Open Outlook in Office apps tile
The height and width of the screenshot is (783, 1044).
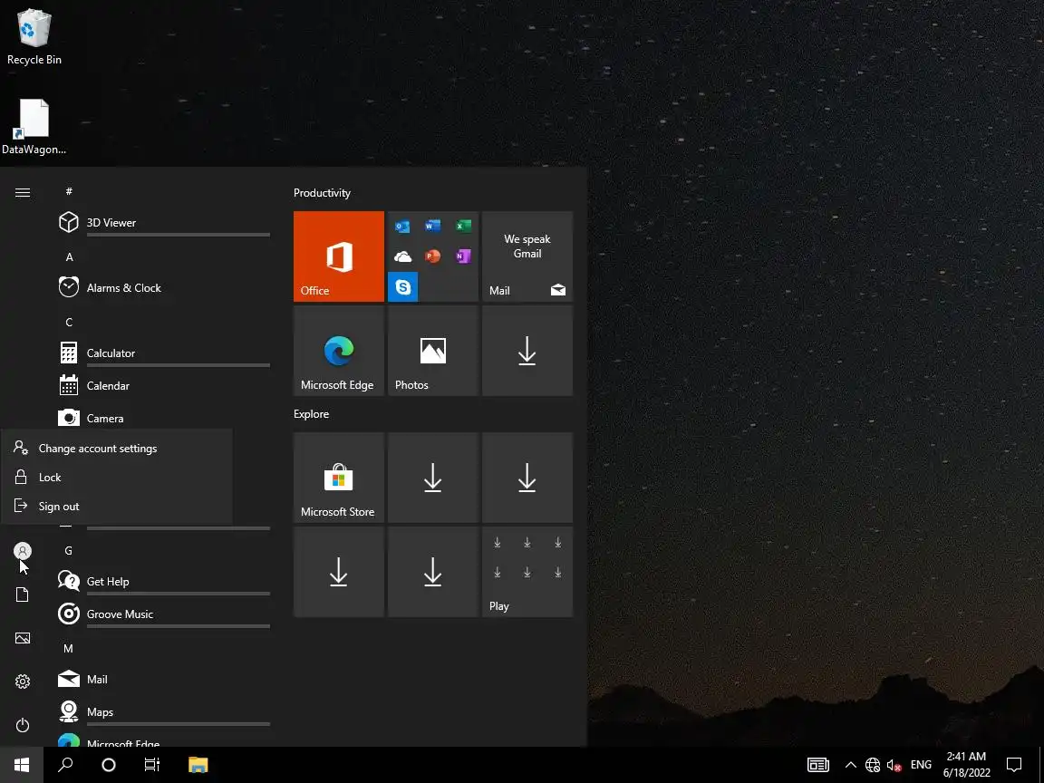click(x=402, y=227)
